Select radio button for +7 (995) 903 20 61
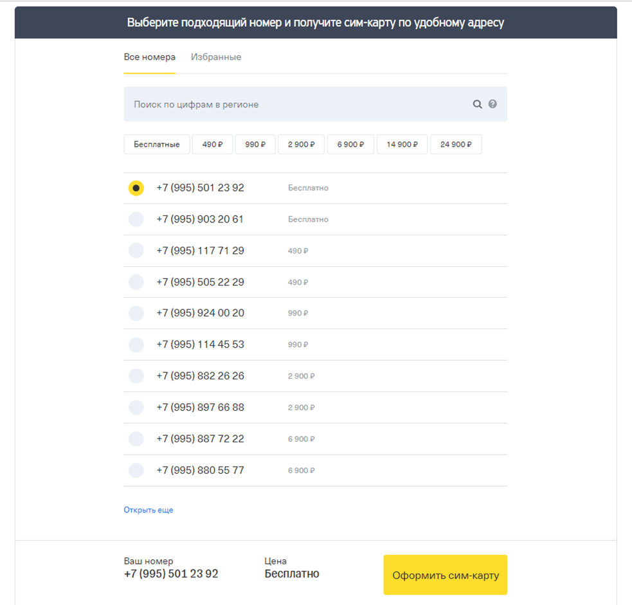Image resolution: width=632 pixels, height=605 pixels. tap(136, 219)
